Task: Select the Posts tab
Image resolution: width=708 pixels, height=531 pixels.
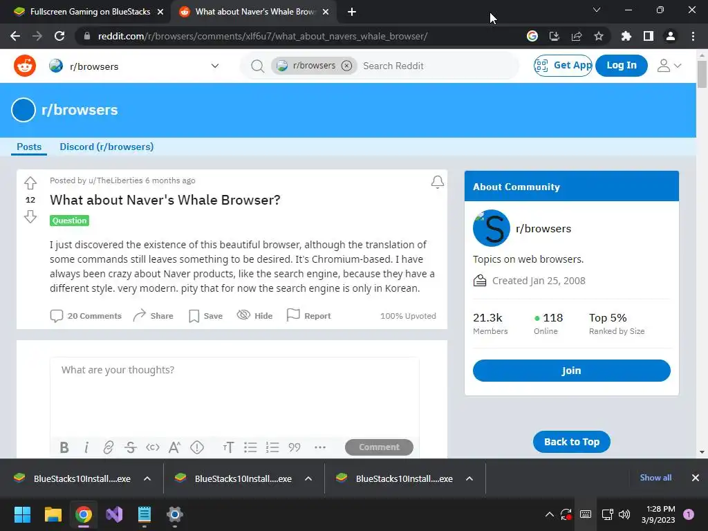Action: pos(29,147)
